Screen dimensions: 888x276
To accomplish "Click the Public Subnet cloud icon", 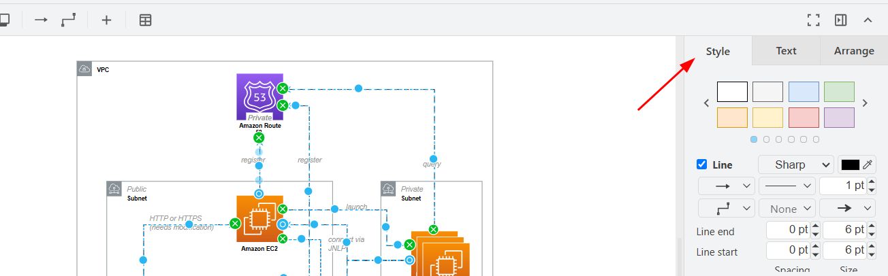I will [x=114, y=189].
